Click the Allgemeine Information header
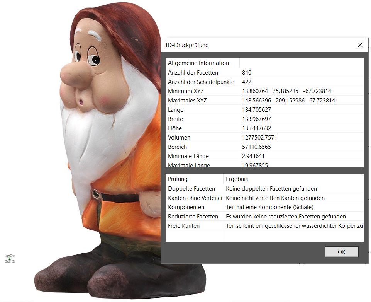The height and width of the screenshot is (302, 371). tap(198, 63)
